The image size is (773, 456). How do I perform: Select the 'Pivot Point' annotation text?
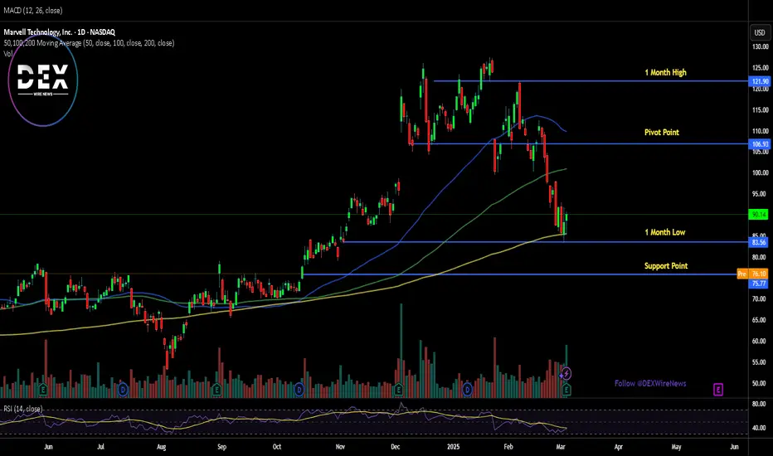[662, 132]
